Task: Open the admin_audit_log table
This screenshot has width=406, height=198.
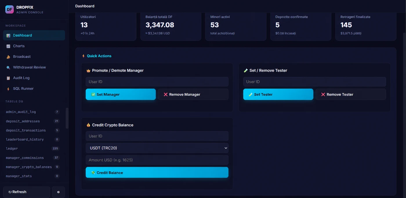Action: click(32, 112)
